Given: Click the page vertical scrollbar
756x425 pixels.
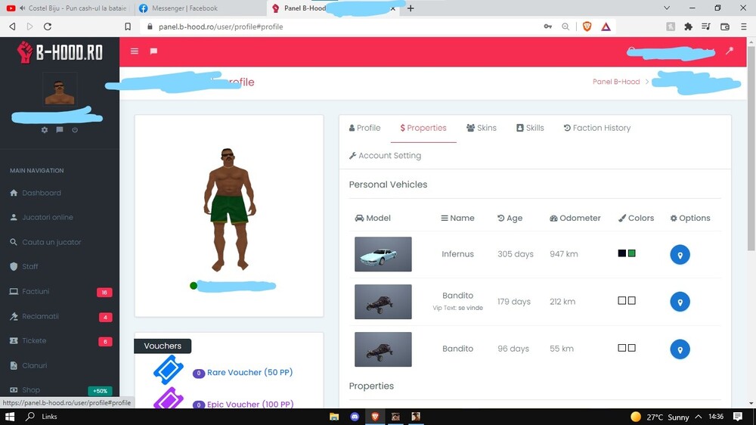Looking at the screenshot, I should coord(751,150).
